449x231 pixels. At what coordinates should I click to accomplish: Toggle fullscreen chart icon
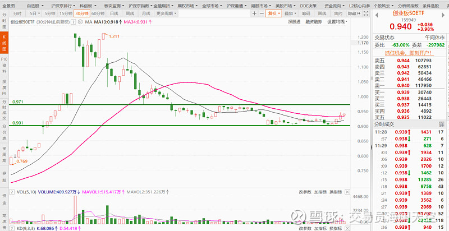tap(366, 13)
